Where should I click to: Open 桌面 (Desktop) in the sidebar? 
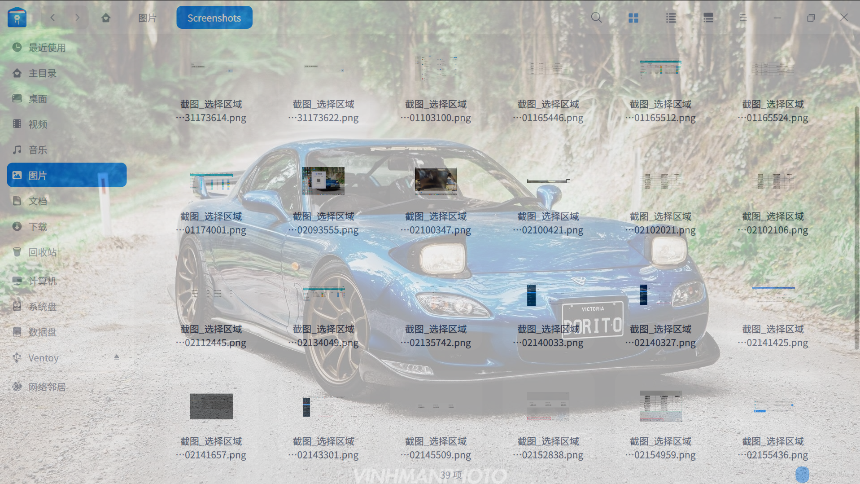[x=67, y=99]
